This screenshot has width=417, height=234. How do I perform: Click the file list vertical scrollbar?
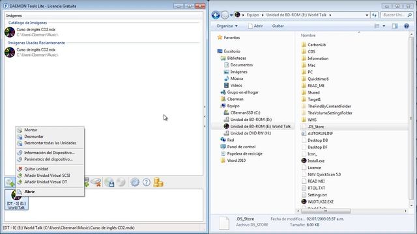[411, 118]
